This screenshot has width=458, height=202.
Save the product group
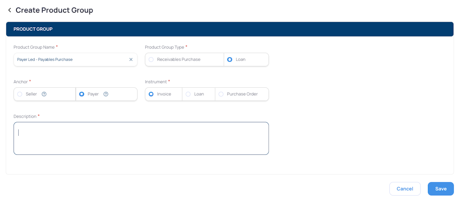click(441, 189)
